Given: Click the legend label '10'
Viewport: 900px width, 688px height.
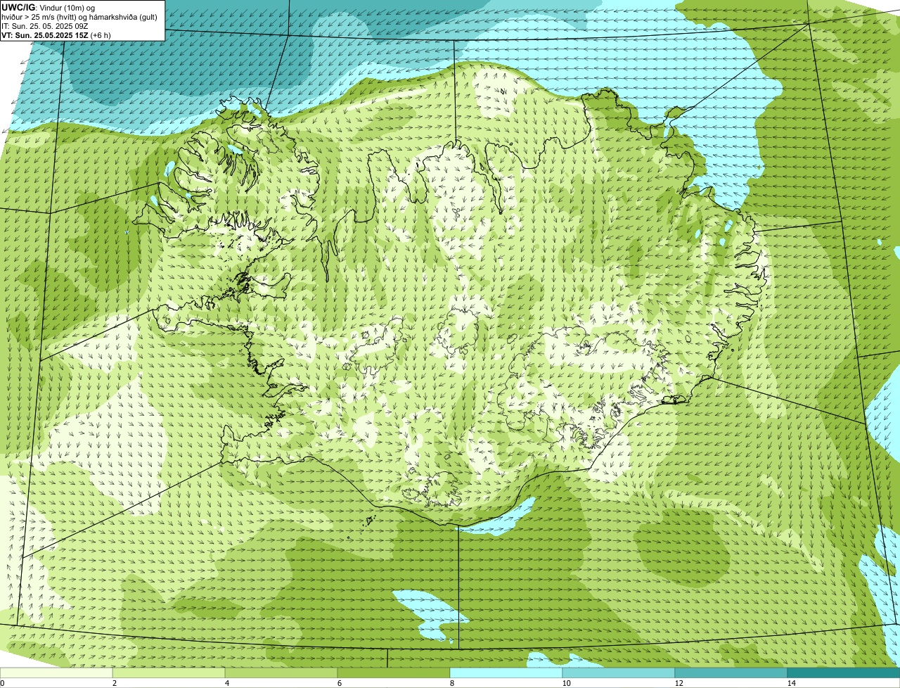Looking at the screenshot, I should (566, 683).
